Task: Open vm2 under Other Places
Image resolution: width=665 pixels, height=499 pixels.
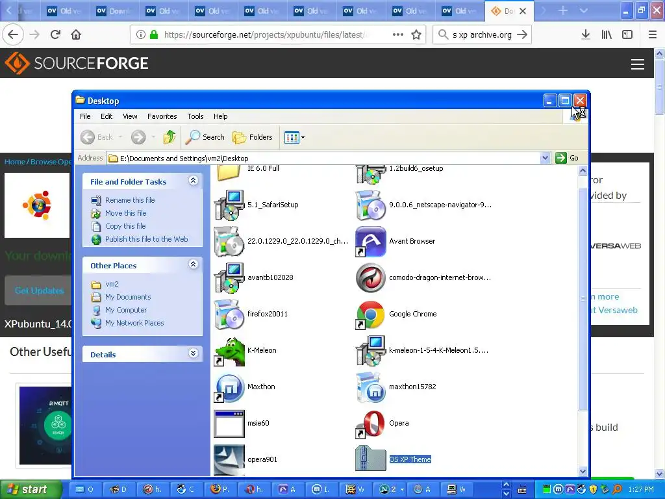Action: point(112,284)
